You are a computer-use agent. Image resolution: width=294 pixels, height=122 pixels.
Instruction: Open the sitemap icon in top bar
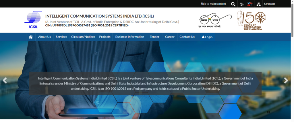[259, 4]
